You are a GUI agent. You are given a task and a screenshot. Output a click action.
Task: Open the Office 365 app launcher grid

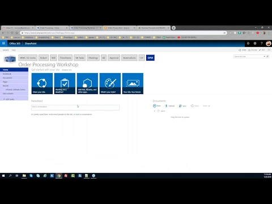tap(3, 44)
